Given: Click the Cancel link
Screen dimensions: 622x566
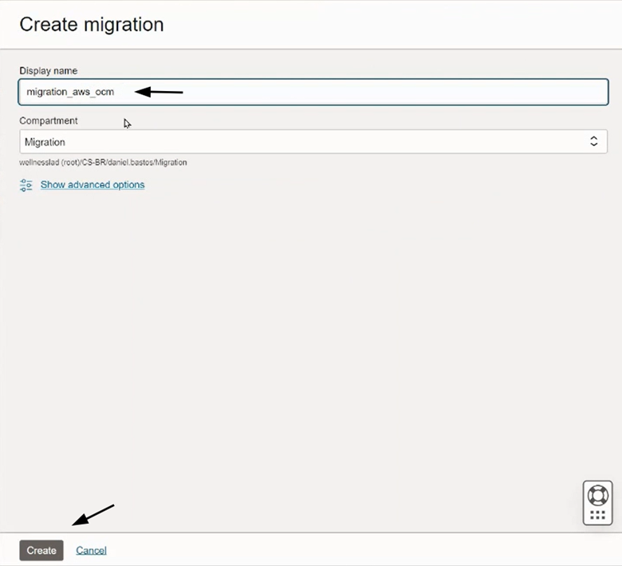Looking at the screenshot, I should click(91, 550).
